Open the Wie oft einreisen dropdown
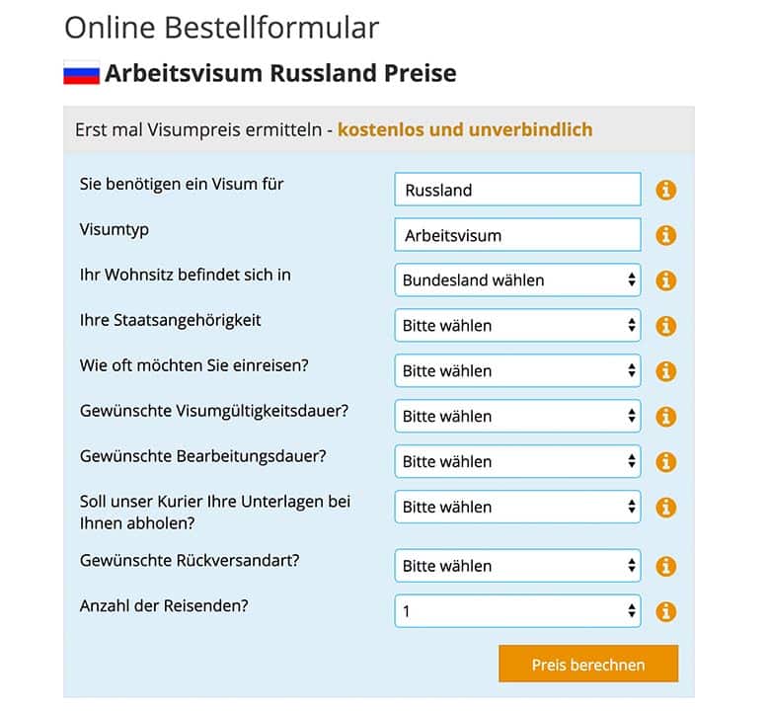The image size is (770, 713). click(x=517, y=370)
